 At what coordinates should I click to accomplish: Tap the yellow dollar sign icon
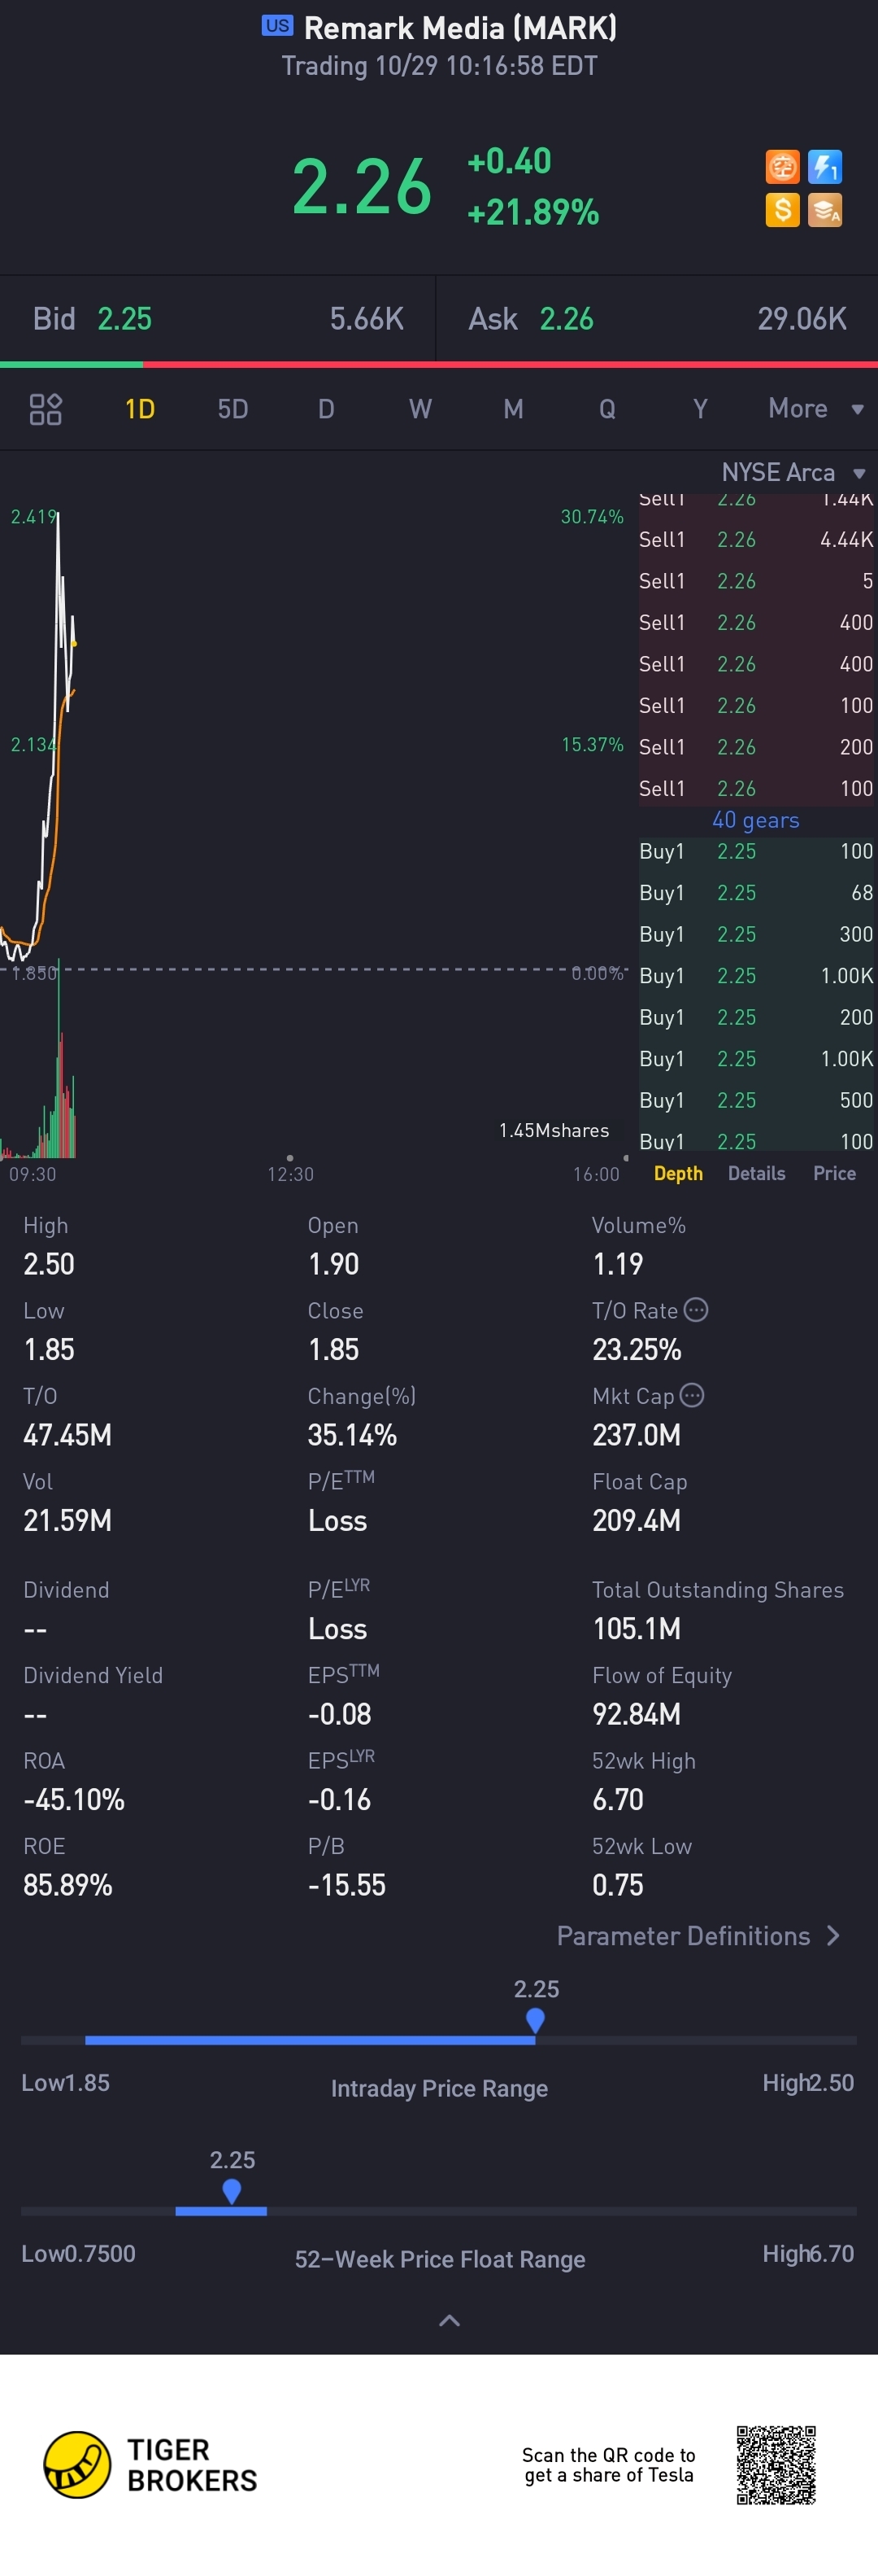782,210
